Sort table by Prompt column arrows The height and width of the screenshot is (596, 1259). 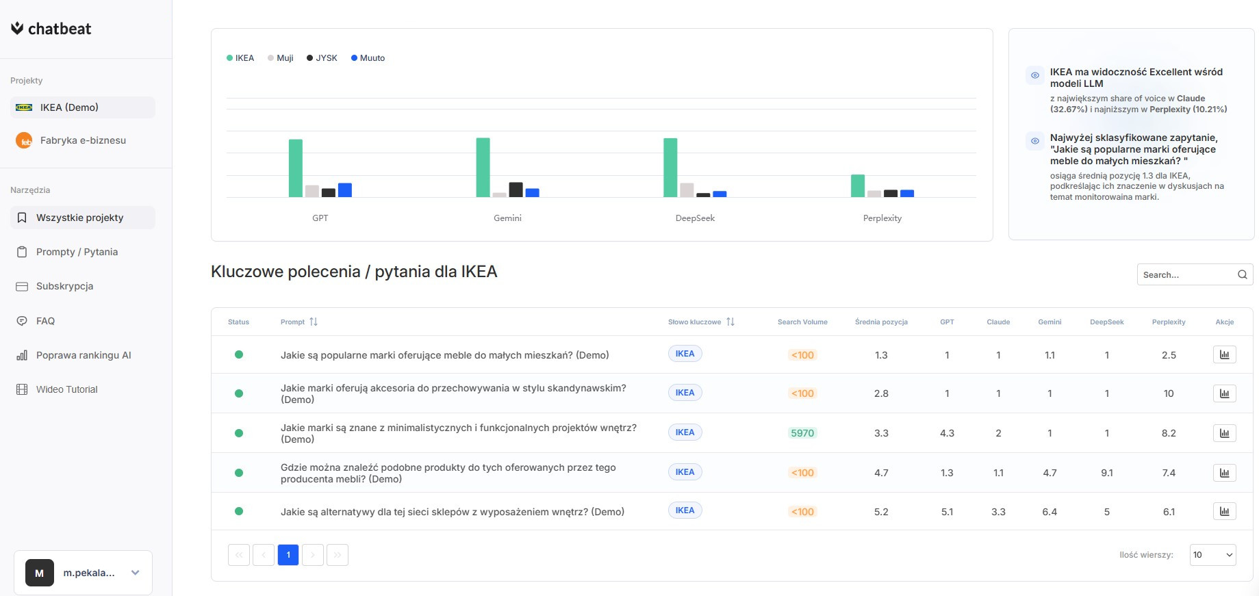pos(314,322)
